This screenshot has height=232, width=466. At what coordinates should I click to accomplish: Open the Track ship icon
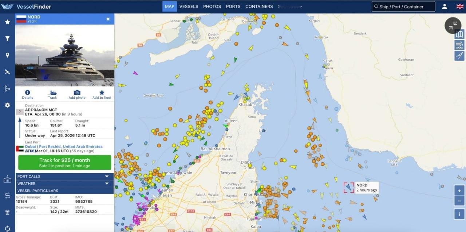point(52,93)
